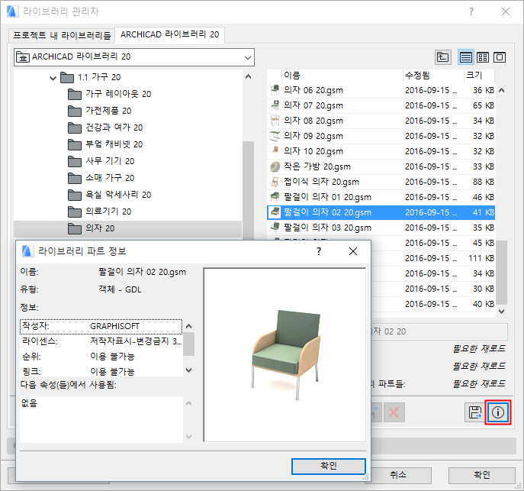Sort file list by 이름 column
524x491 pixels.
point(342,76)
